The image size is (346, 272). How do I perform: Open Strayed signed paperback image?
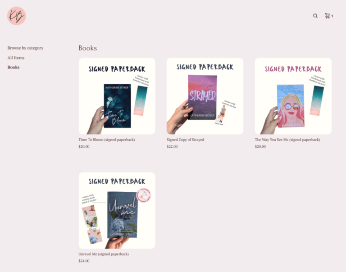205,96
